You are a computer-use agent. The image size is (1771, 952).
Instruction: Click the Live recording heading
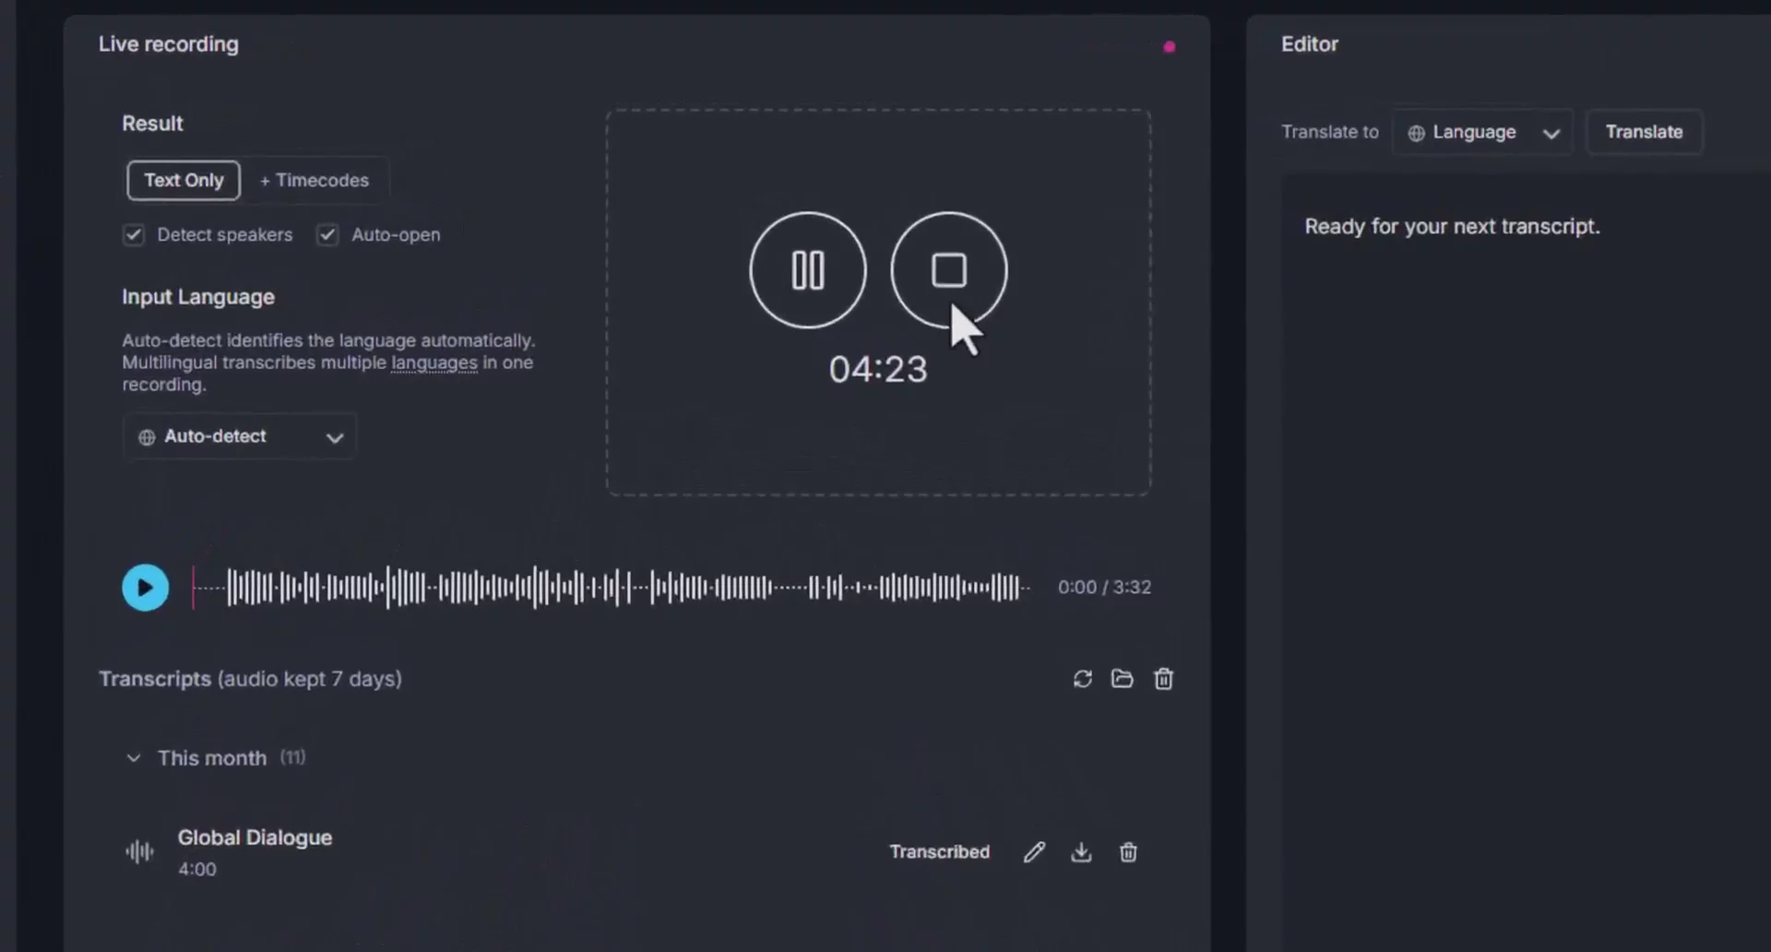[169, 44]
